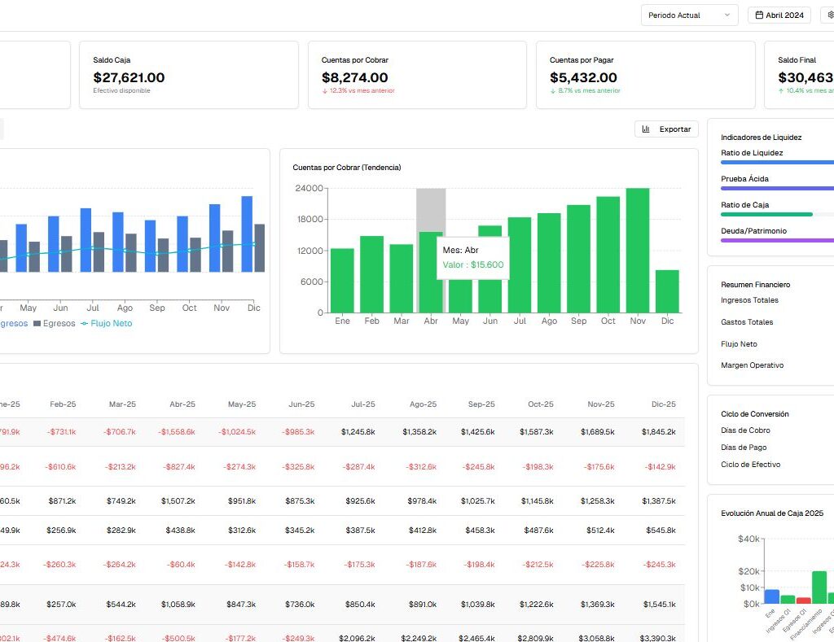This screenshot has height=642, width=834.
Task: Click the -$60.4k table cell
Action: 181,565
